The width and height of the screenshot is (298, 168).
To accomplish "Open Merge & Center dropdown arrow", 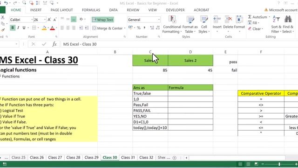I will point(125,28).
